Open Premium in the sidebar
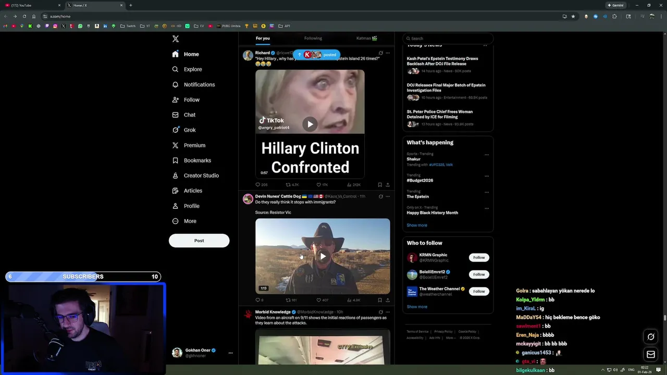The image size is (667, 375). (x=189, y=145)
